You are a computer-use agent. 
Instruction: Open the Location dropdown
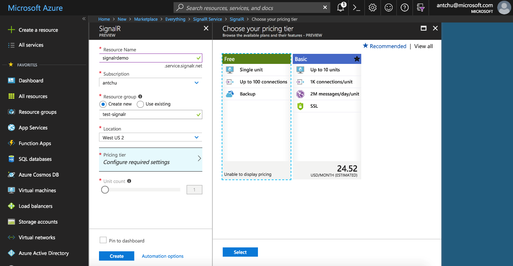(150, 137)
